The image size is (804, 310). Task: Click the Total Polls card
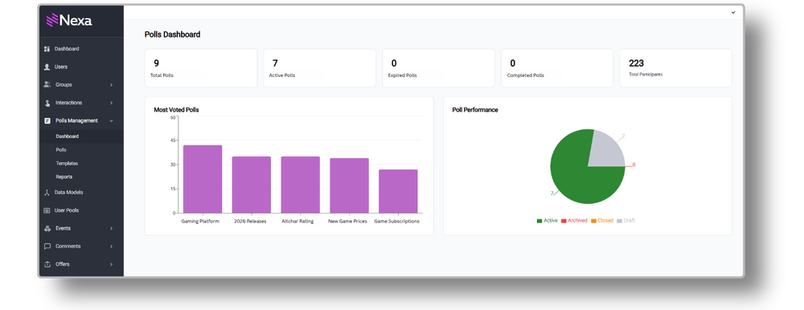pyautogui.click(x=201, y=68)
